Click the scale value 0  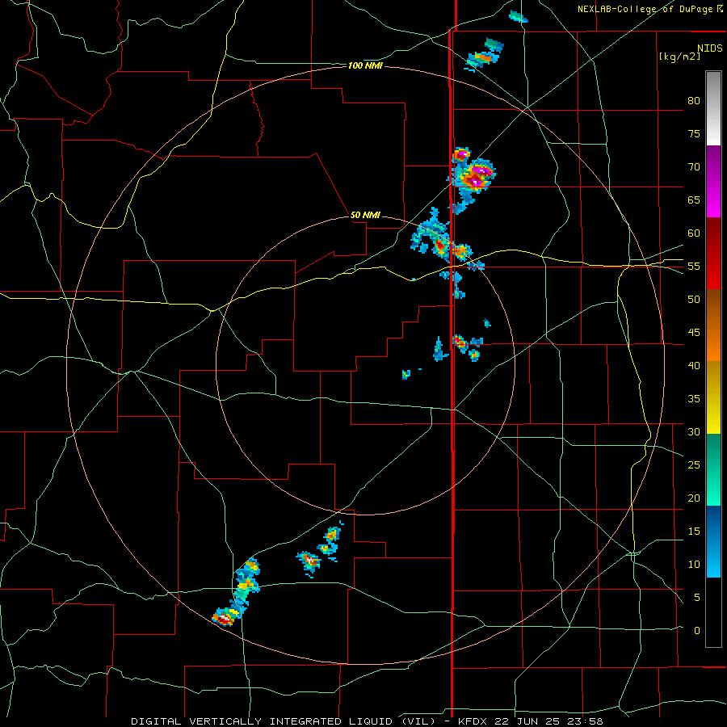[697, 631]
